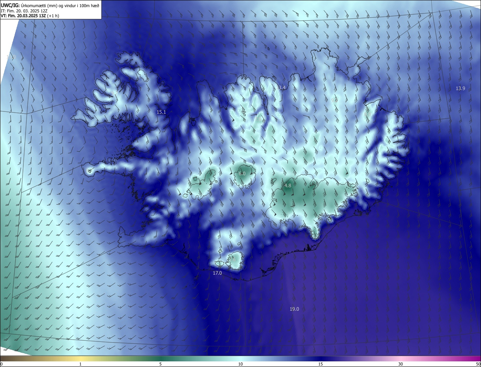The height and width of the screenshot is (367, 481).
Task: Click the '5' tick on the color scale
Action: click(160, 364)
